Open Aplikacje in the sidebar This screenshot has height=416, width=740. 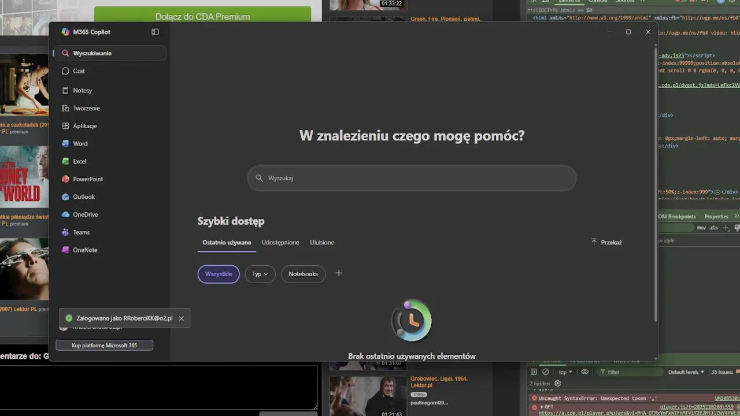pyautogui.click(x=110, y=126)
